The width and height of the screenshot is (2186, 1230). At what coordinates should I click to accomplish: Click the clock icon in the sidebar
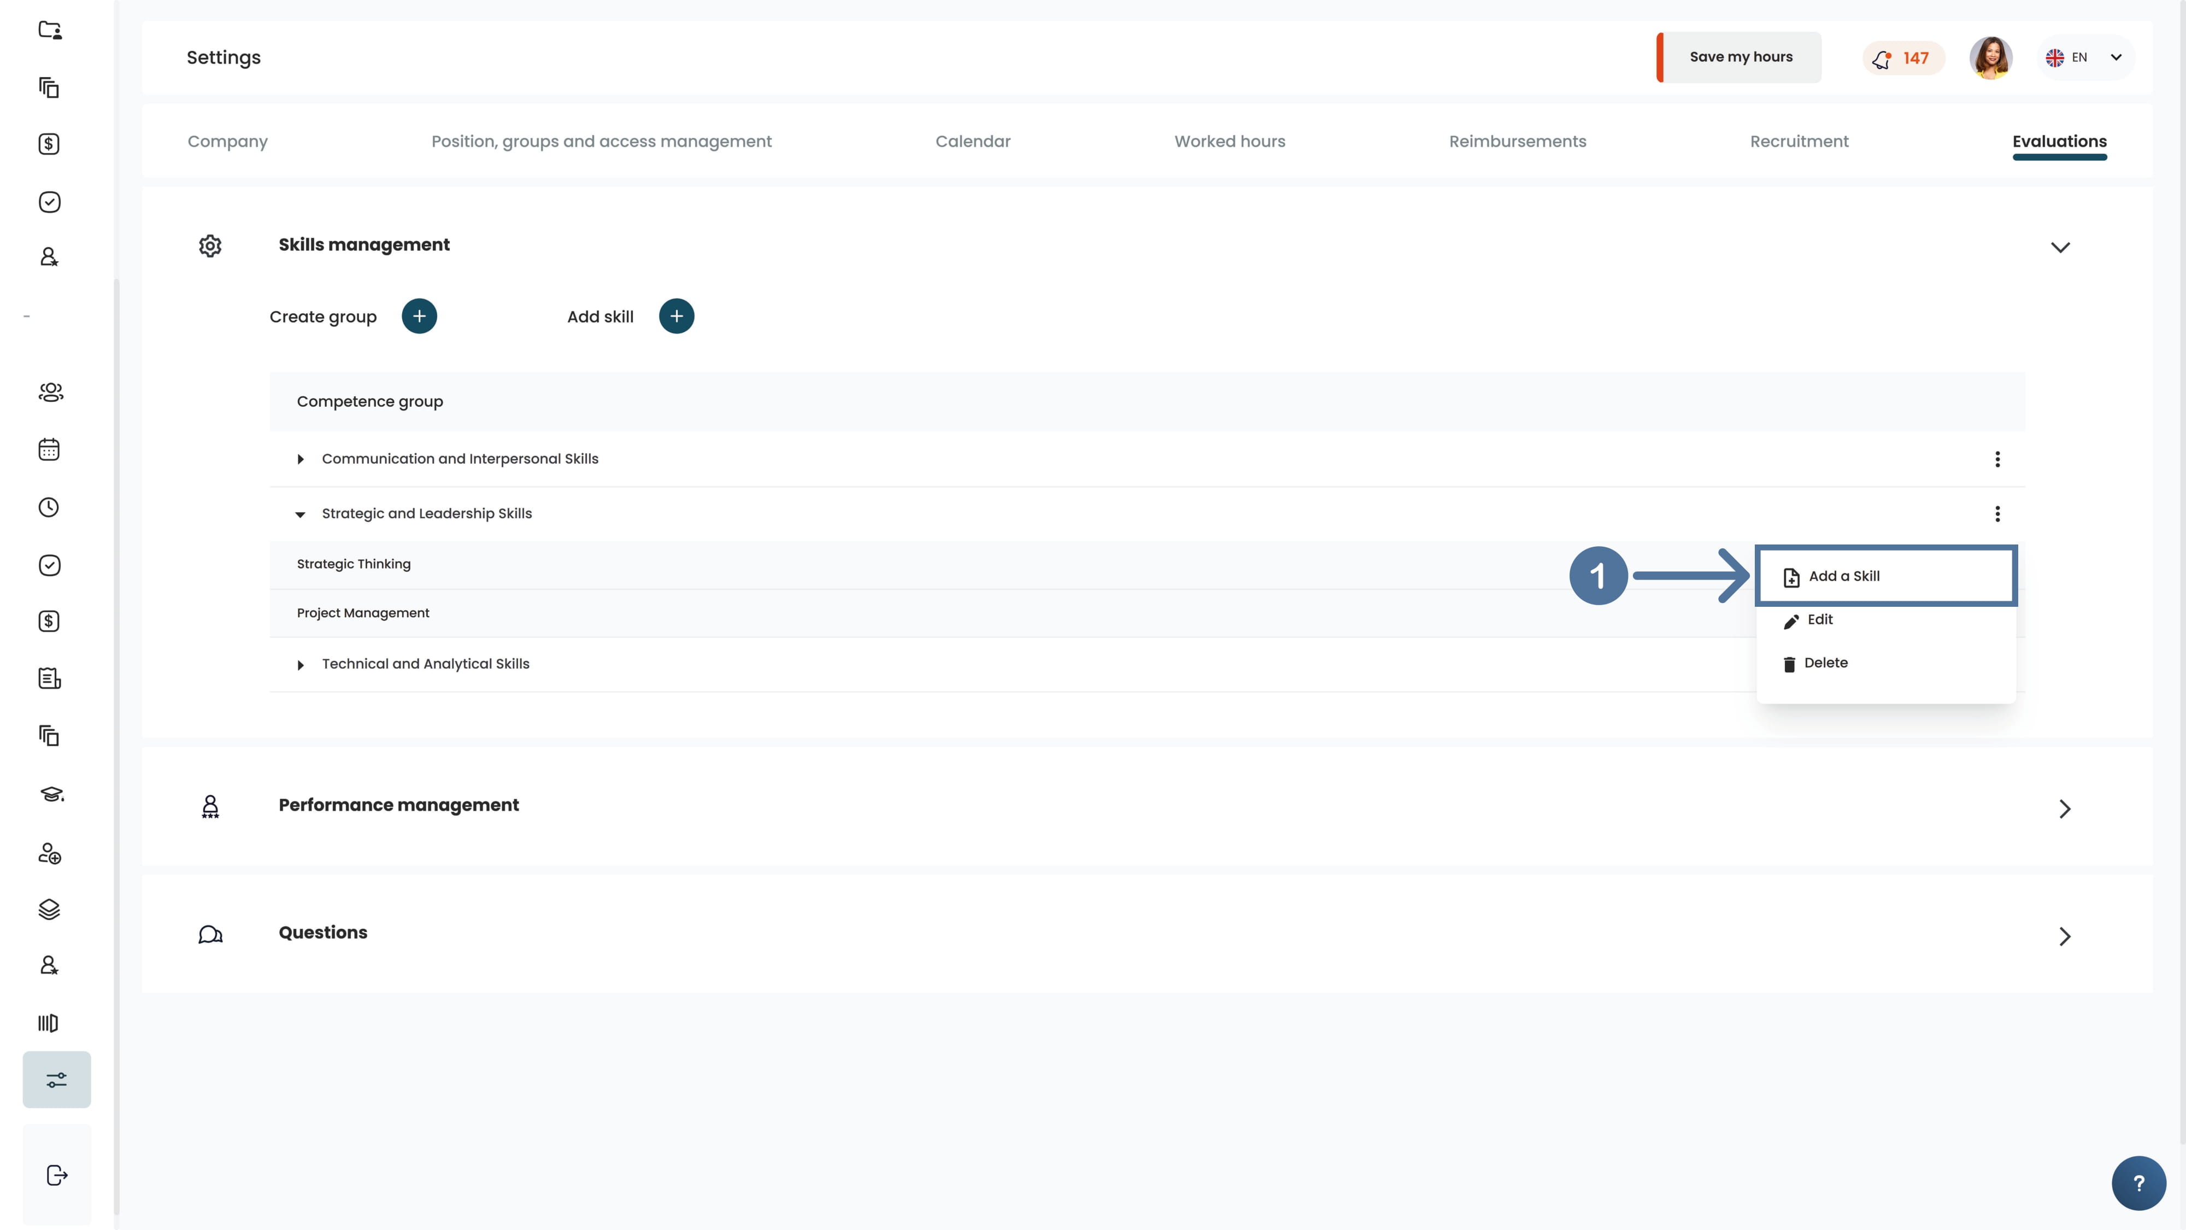tap(49, 507)
